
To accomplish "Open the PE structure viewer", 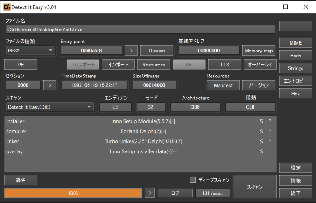I will click(21, 65).
